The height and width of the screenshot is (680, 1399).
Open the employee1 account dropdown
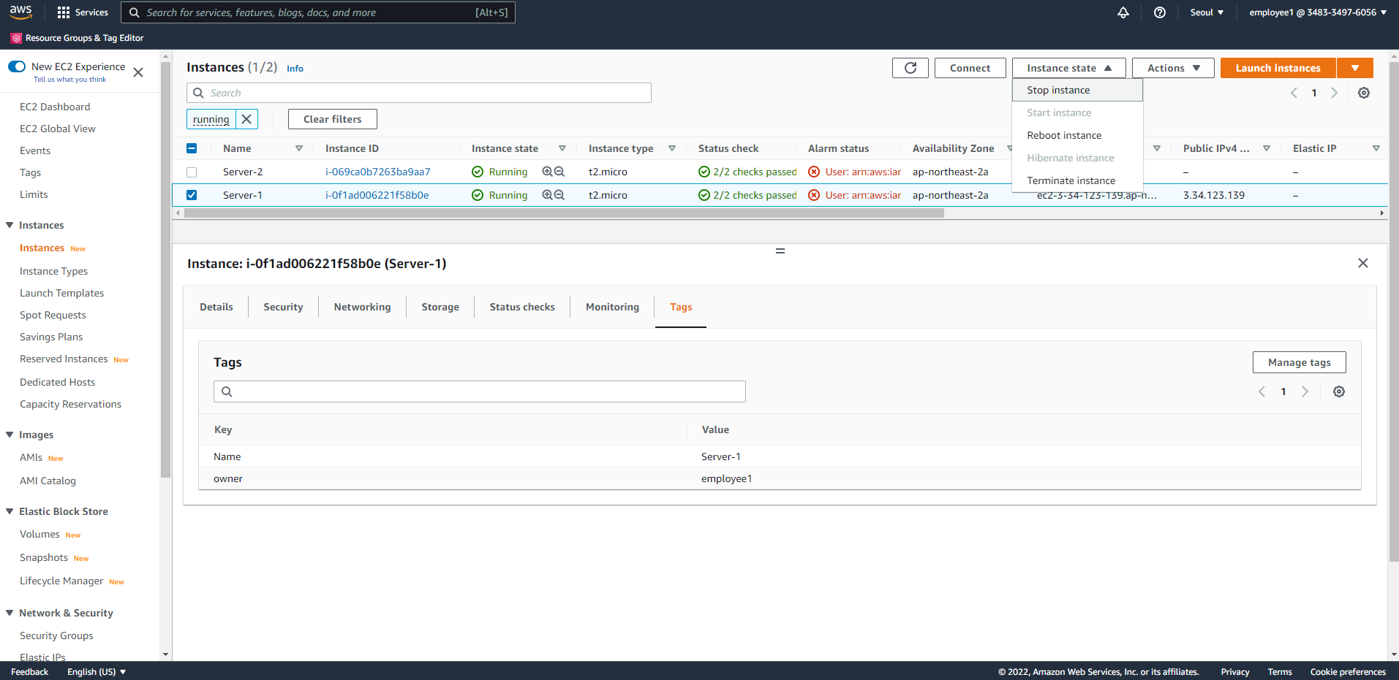1318,12
